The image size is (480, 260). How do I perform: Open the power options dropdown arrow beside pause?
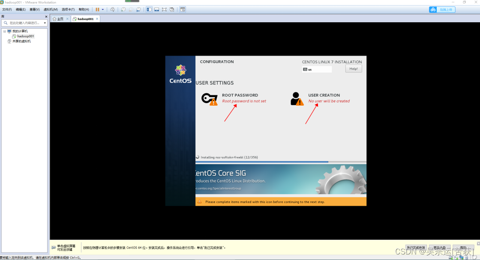pos(102,9)
